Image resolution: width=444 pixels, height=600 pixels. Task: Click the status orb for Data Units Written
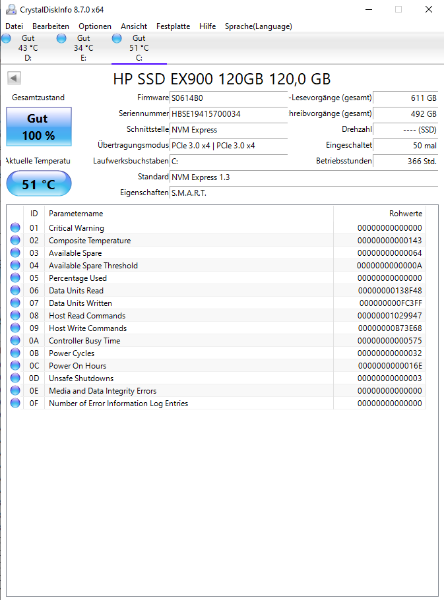(15, 303)
